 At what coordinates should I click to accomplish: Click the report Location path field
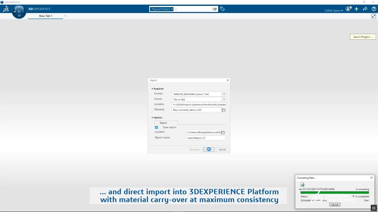[204, 132]
